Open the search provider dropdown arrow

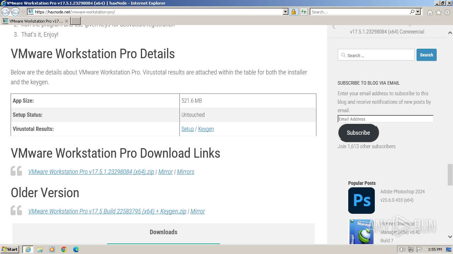coord(418,12)
